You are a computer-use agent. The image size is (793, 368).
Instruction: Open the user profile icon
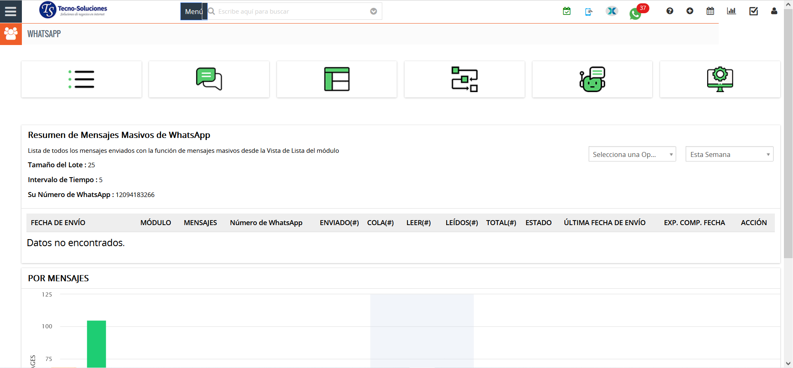click(774, 11)
